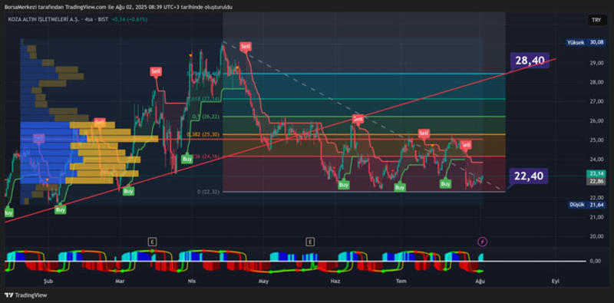Select the Düşük 21,64 low label
Screen dimensions: 614x303
click(586, 205)
